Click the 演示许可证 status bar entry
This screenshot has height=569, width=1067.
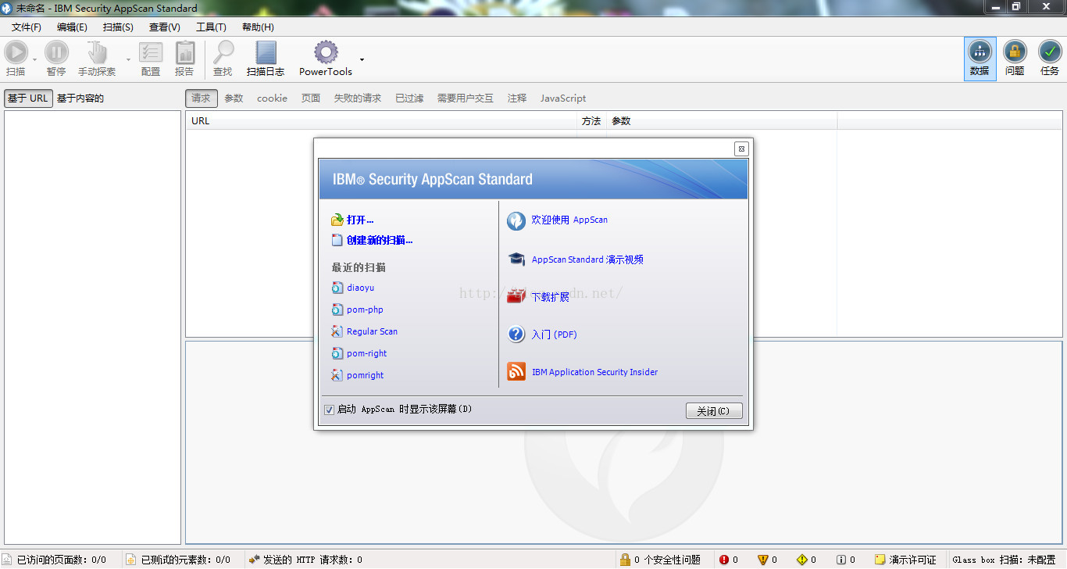click(x=905, y=560)
